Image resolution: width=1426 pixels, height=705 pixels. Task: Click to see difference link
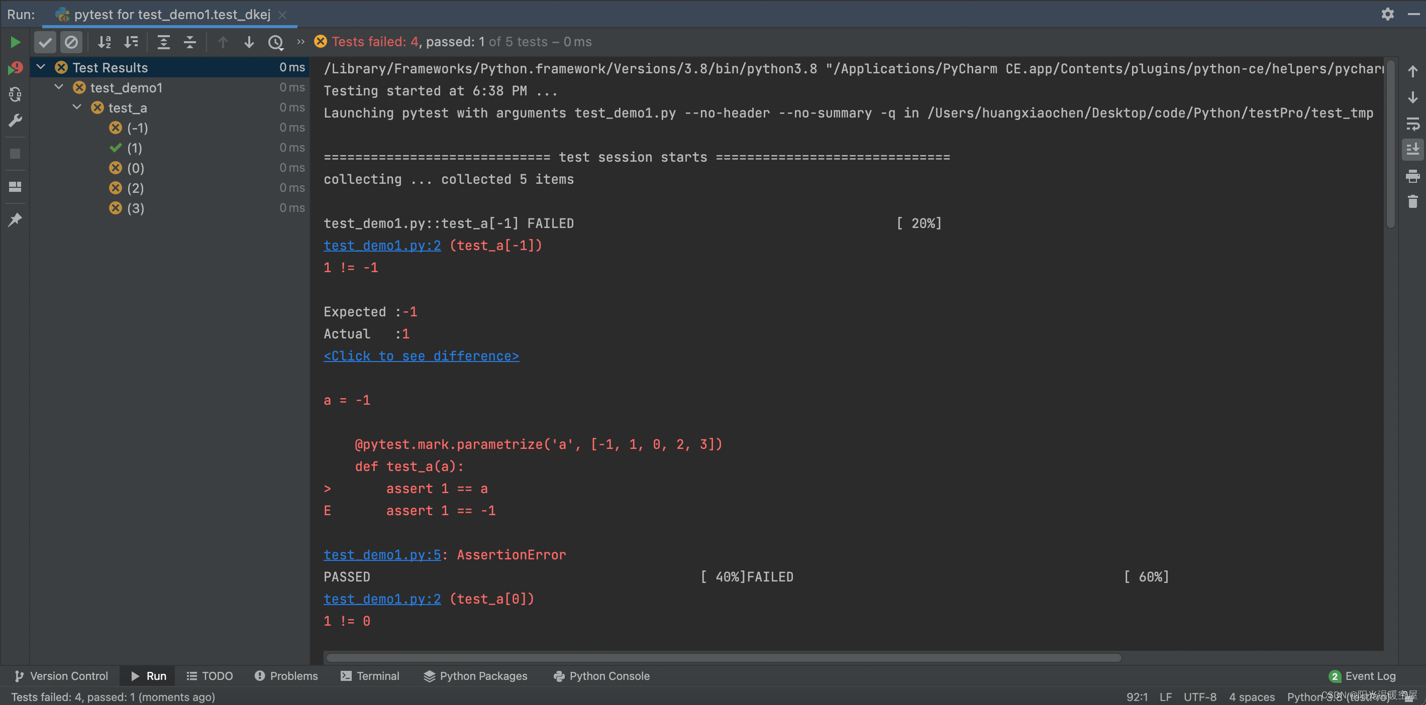[421, 355]
